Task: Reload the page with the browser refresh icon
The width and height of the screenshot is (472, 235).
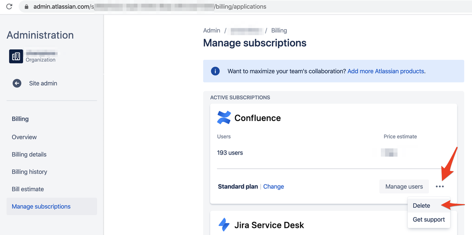Action: [9, 6]
